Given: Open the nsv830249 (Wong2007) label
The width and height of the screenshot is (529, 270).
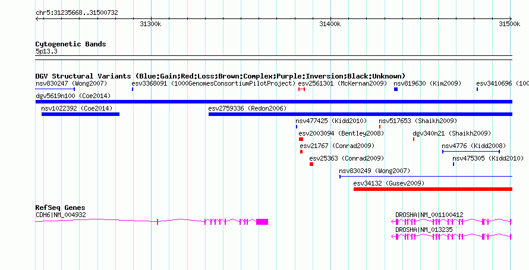Looking at the screenshot, I should pos(375,171).
